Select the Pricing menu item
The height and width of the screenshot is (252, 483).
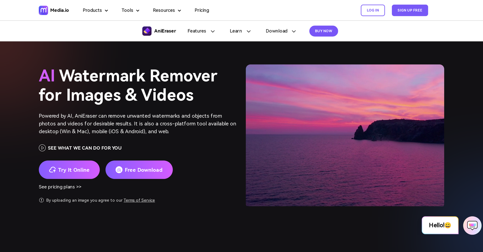click(202, 10)
